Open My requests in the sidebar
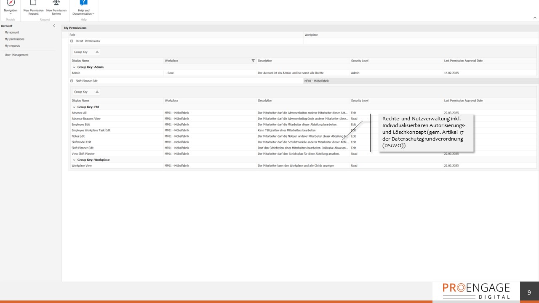539x303 pixels. [12, 46]
